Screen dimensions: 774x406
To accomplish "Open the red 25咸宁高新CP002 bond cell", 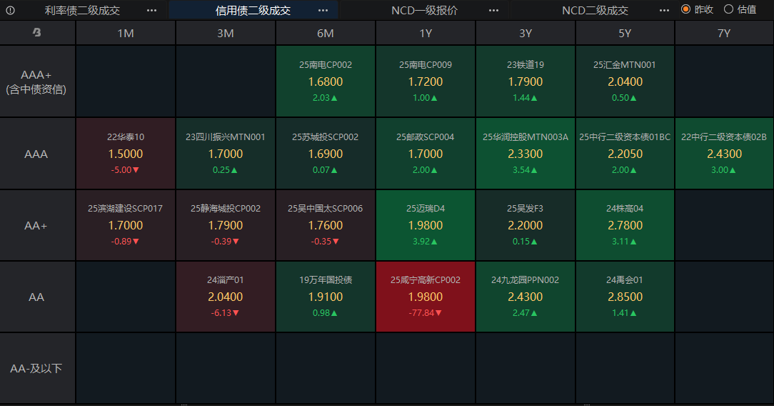I will pos(426,296).
